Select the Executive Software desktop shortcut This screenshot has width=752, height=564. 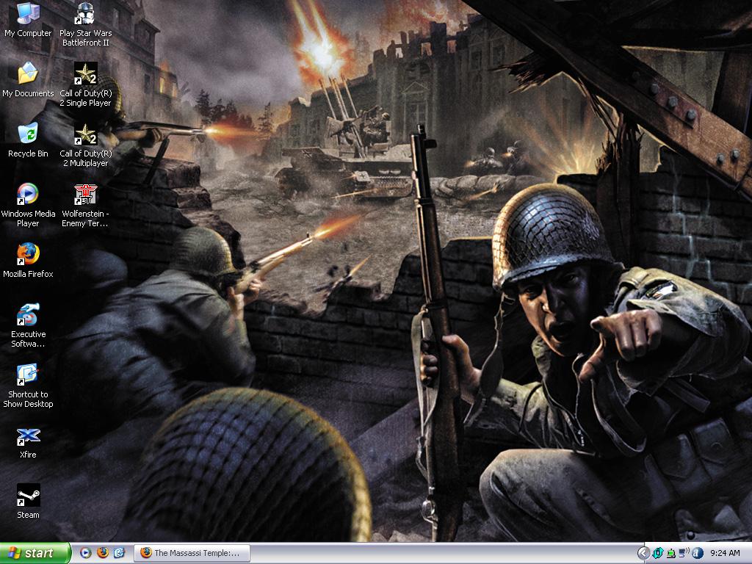pos(28,325)
